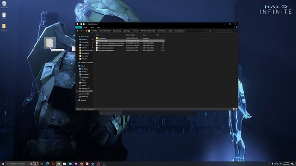Click 'This PC' in address bar breadcrumb
Screen dimensions: 296x166
94,31
